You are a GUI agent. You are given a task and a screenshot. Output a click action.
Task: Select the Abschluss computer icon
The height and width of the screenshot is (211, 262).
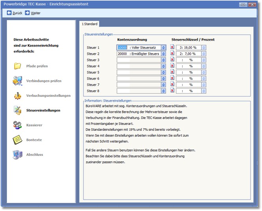pos(17,155)
